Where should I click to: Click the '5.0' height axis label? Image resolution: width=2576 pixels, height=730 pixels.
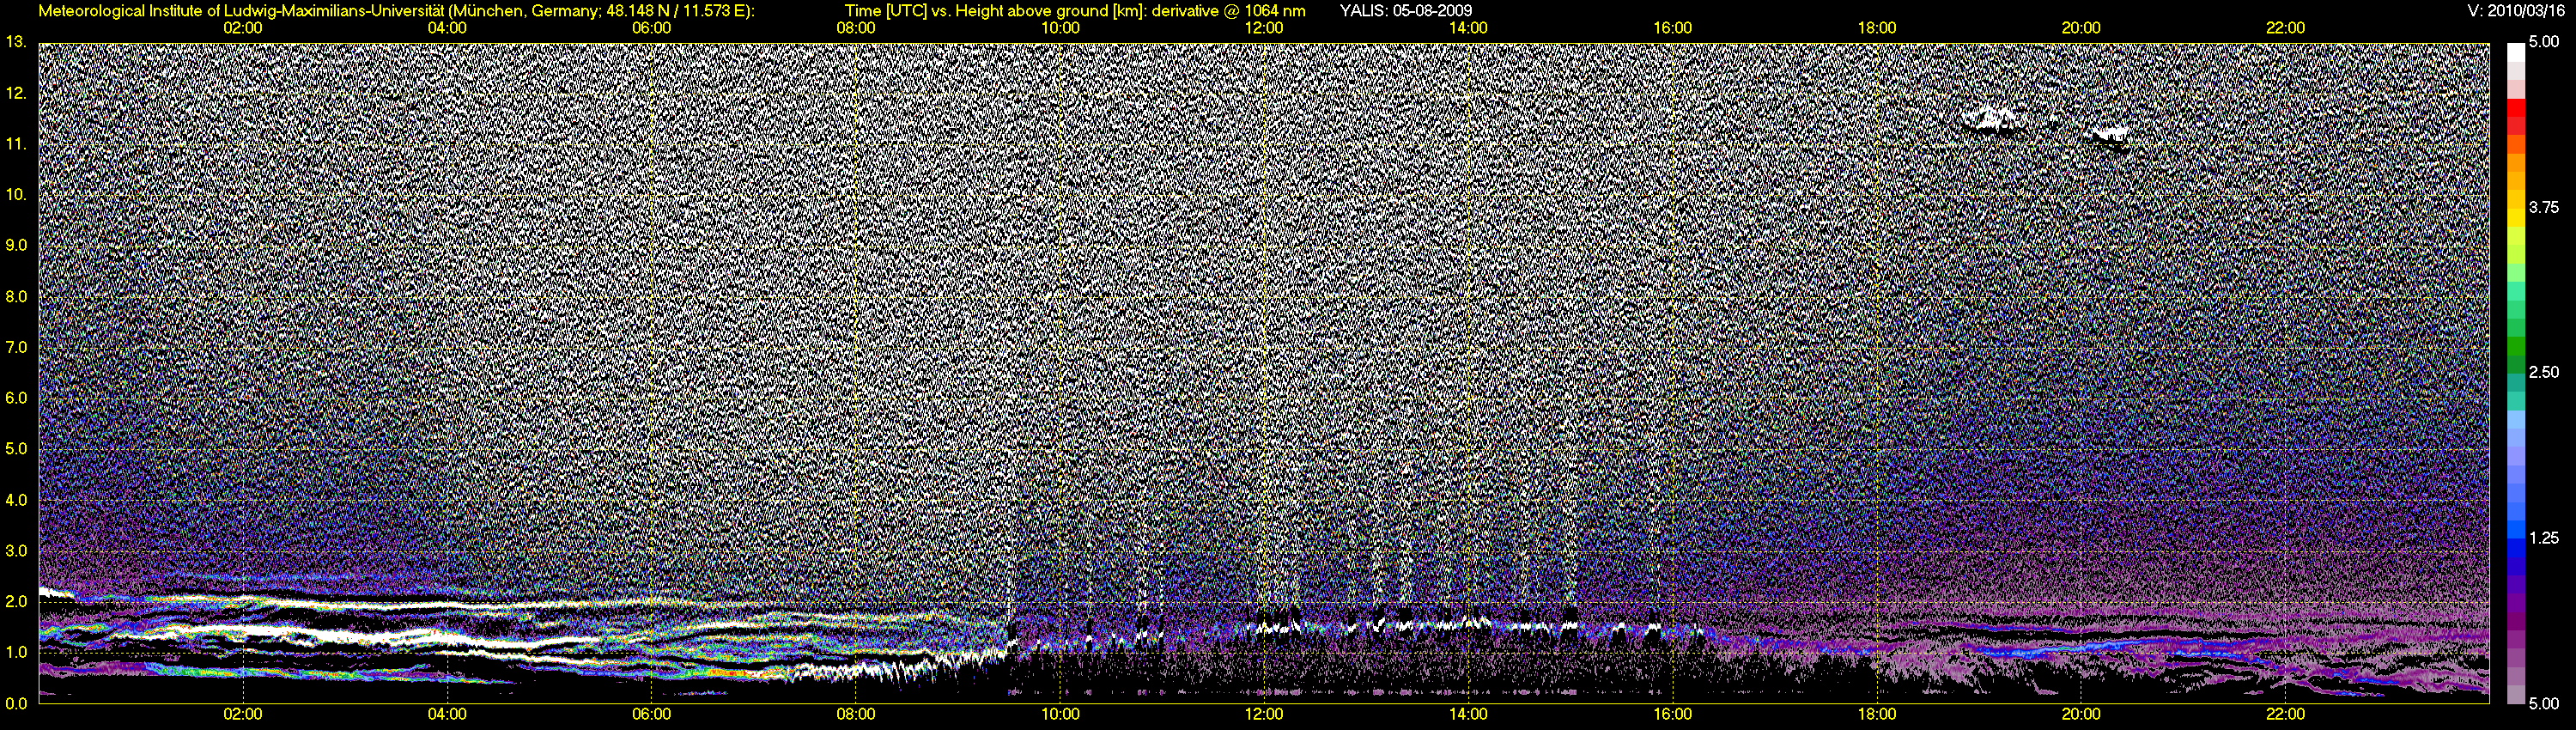click(x=15, y=448)
